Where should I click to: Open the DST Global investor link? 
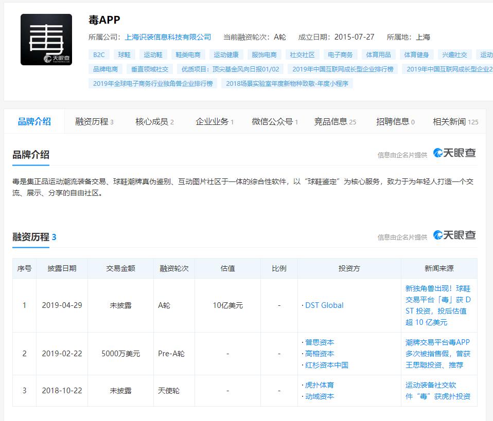tap(324, 305)
